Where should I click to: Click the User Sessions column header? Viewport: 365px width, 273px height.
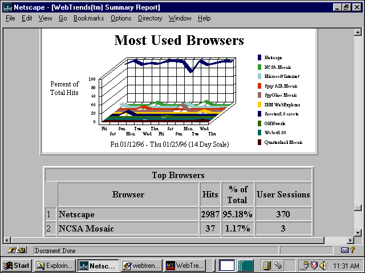click(x=283, y=195)
